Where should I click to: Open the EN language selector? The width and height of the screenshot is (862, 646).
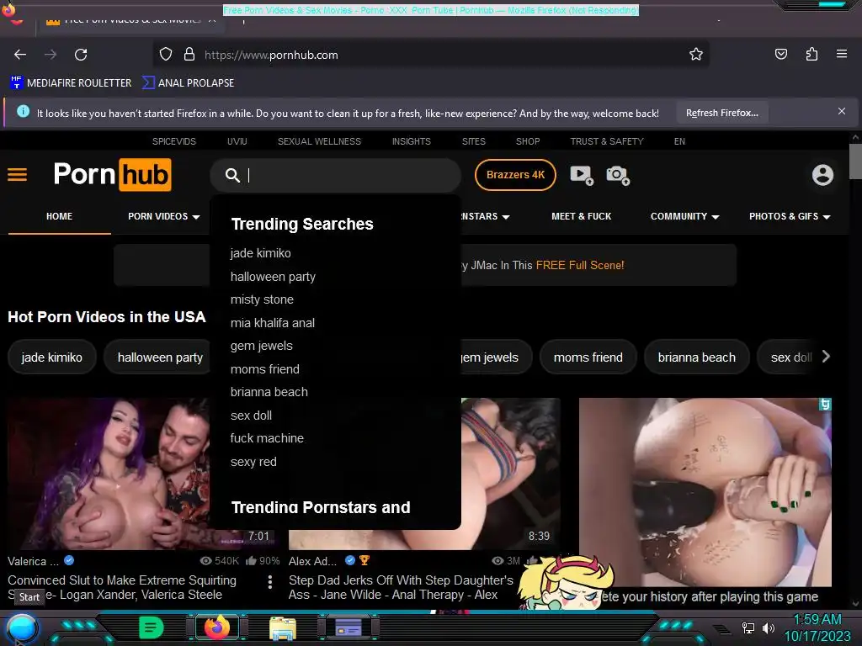679,141
